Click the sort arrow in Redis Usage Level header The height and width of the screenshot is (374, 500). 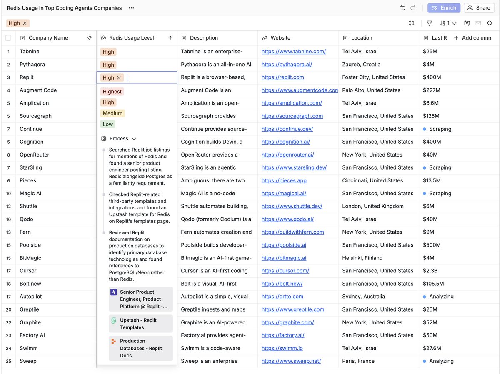click(170, 38)
